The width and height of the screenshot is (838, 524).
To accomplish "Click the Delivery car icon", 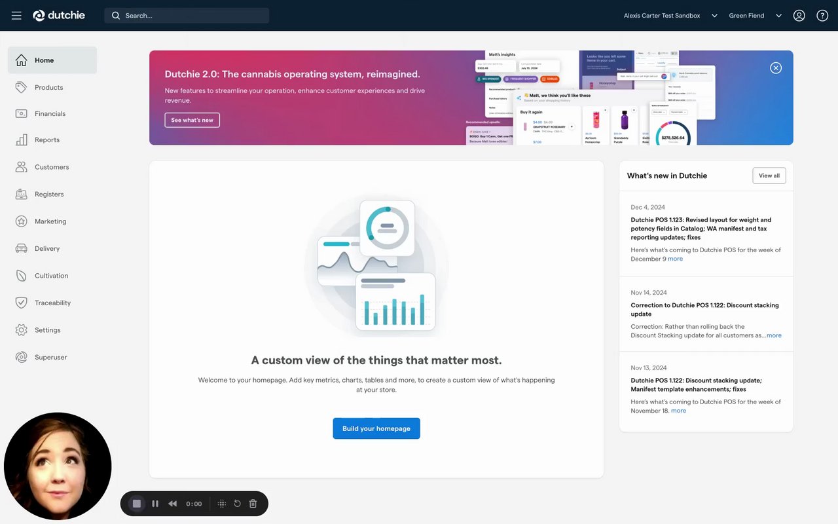I will pyautogui.click(x=22, y=248).
